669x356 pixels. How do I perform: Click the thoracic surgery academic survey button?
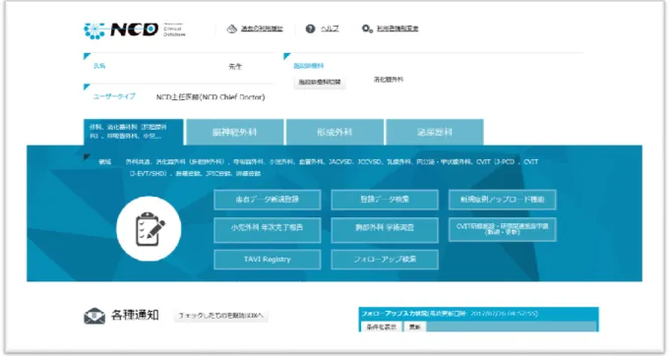pyautogui.click(x=385, y=229)
